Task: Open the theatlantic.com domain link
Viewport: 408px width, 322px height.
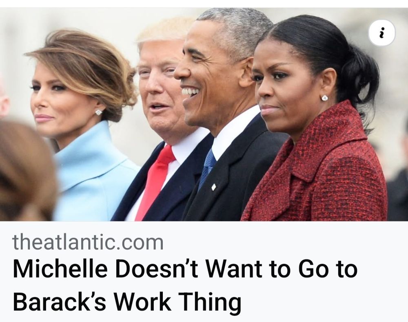Action: pos(88,242)
